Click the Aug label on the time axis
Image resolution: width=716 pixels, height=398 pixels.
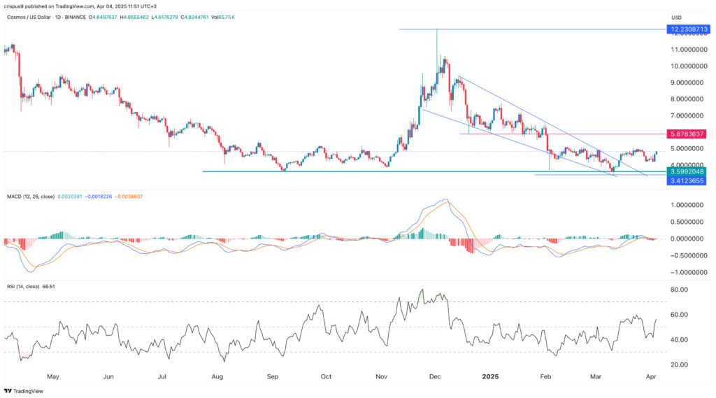pos(217,376)
